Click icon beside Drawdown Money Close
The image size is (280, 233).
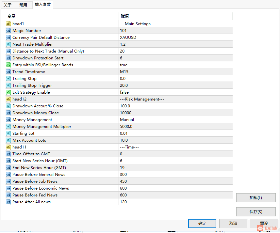(8, 113)
